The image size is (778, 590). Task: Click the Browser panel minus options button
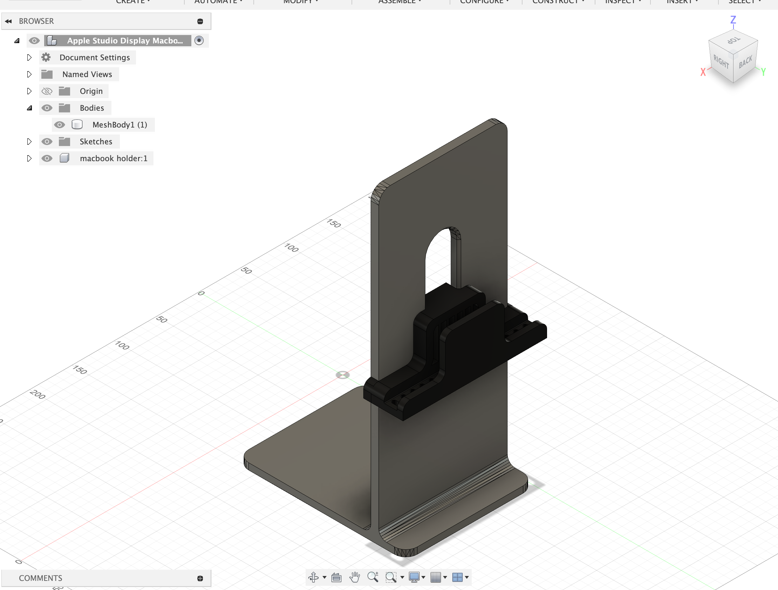(200, 21)
